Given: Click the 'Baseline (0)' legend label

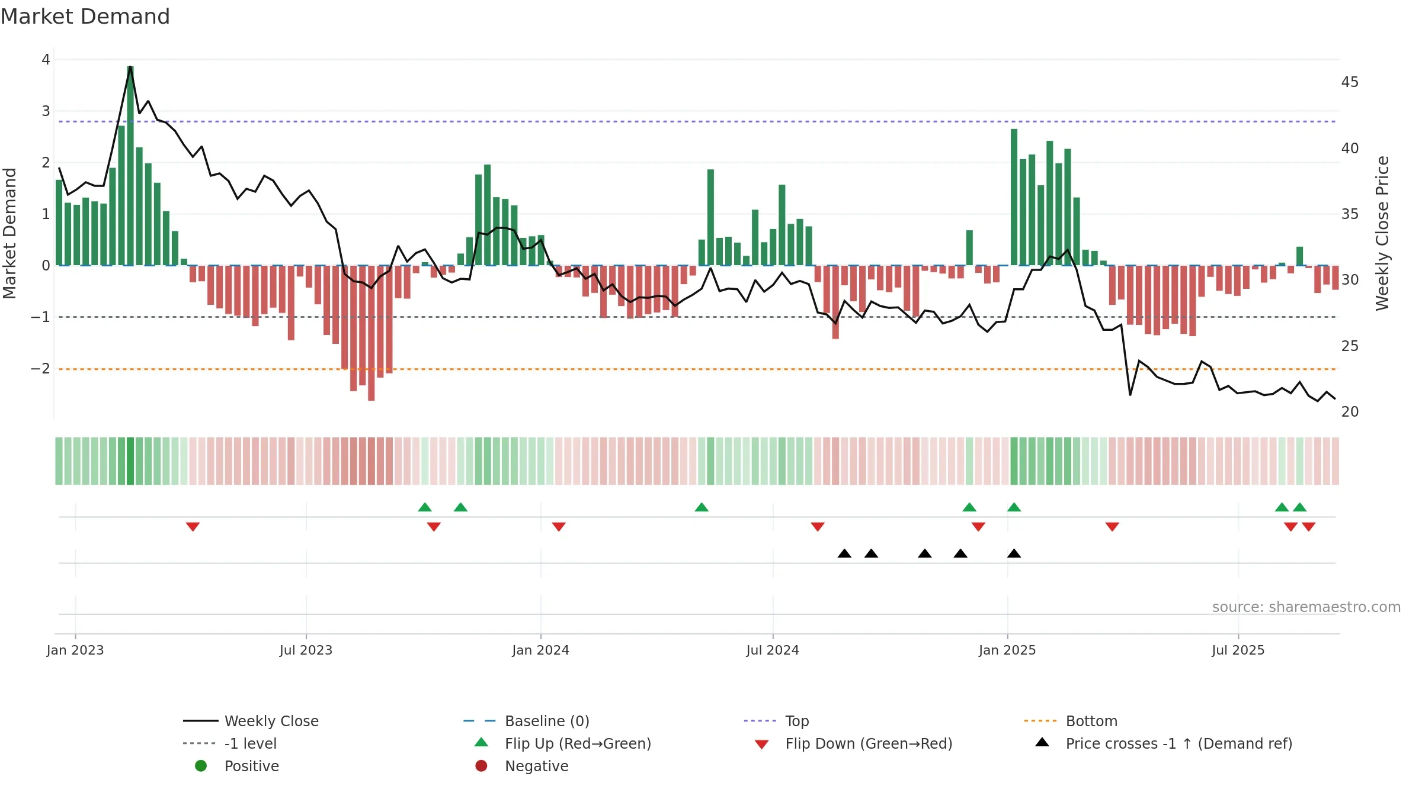Looking at the screenshot, I should point(547,721).
